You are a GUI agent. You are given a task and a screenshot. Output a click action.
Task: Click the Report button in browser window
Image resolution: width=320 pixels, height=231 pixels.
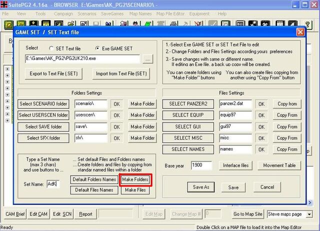point(85,214)
